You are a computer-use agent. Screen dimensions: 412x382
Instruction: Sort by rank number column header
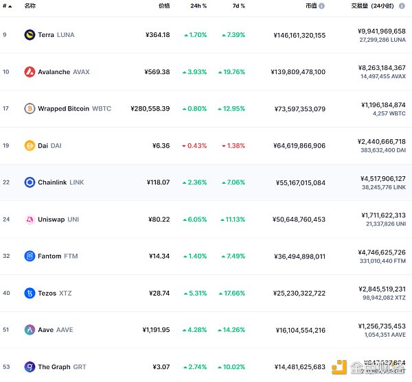point(7,5)
